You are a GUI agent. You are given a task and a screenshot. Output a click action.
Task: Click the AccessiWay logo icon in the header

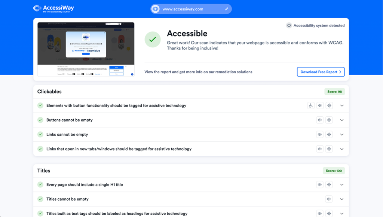click(37, 7)
